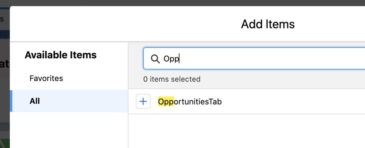The width and height of the screenshot is (365, 148).
Task: Click the Add Items dialog title
Action: 268,24
